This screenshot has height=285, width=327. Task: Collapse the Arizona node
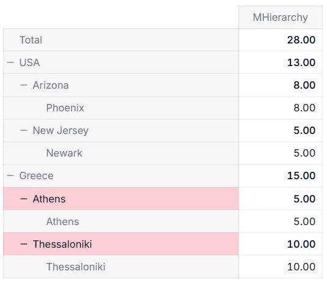(x=24, y=85)
